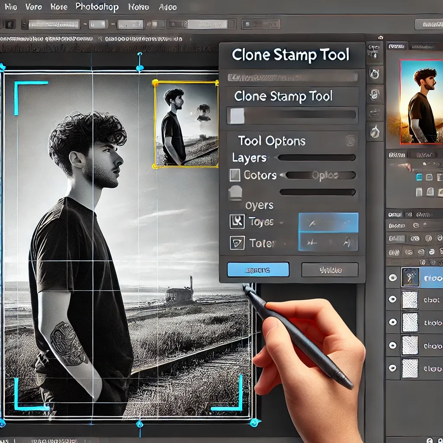Click the yellow-bordered clone preview thumbnail
The width and height of the screenshot is (443, 443).
186,124
